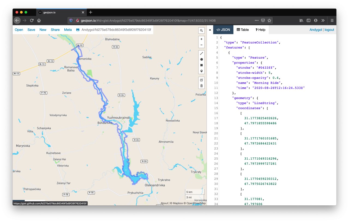Open the Open menu

click(x=19, y=30)
